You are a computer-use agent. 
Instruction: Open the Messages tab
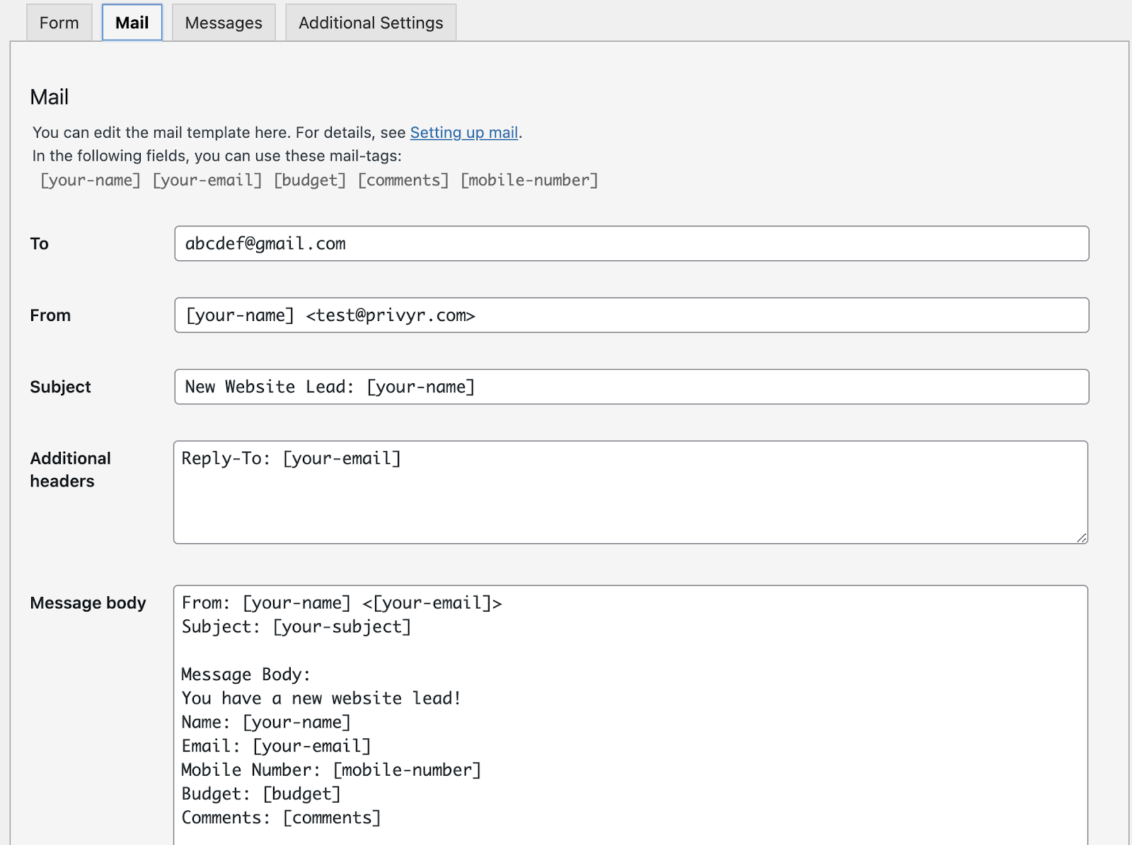point(224,23)
